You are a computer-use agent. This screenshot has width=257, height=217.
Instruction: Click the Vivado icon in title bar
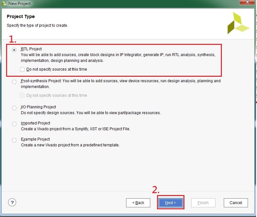pos(4,3)
